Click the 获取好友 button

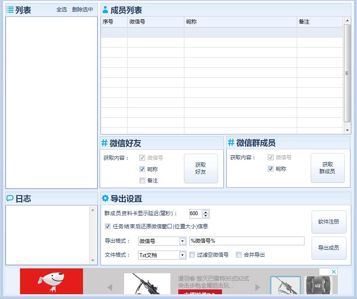click(201, 168)
